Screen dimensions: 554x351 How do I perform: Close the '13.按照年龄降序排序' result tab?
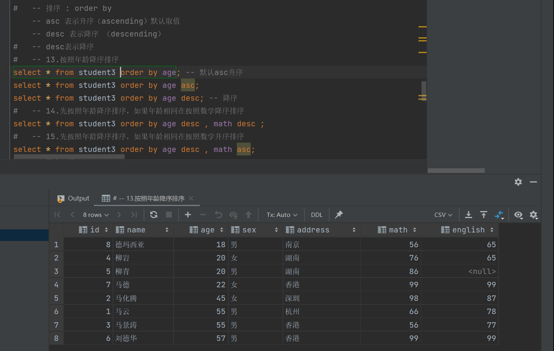click(191, 198)
